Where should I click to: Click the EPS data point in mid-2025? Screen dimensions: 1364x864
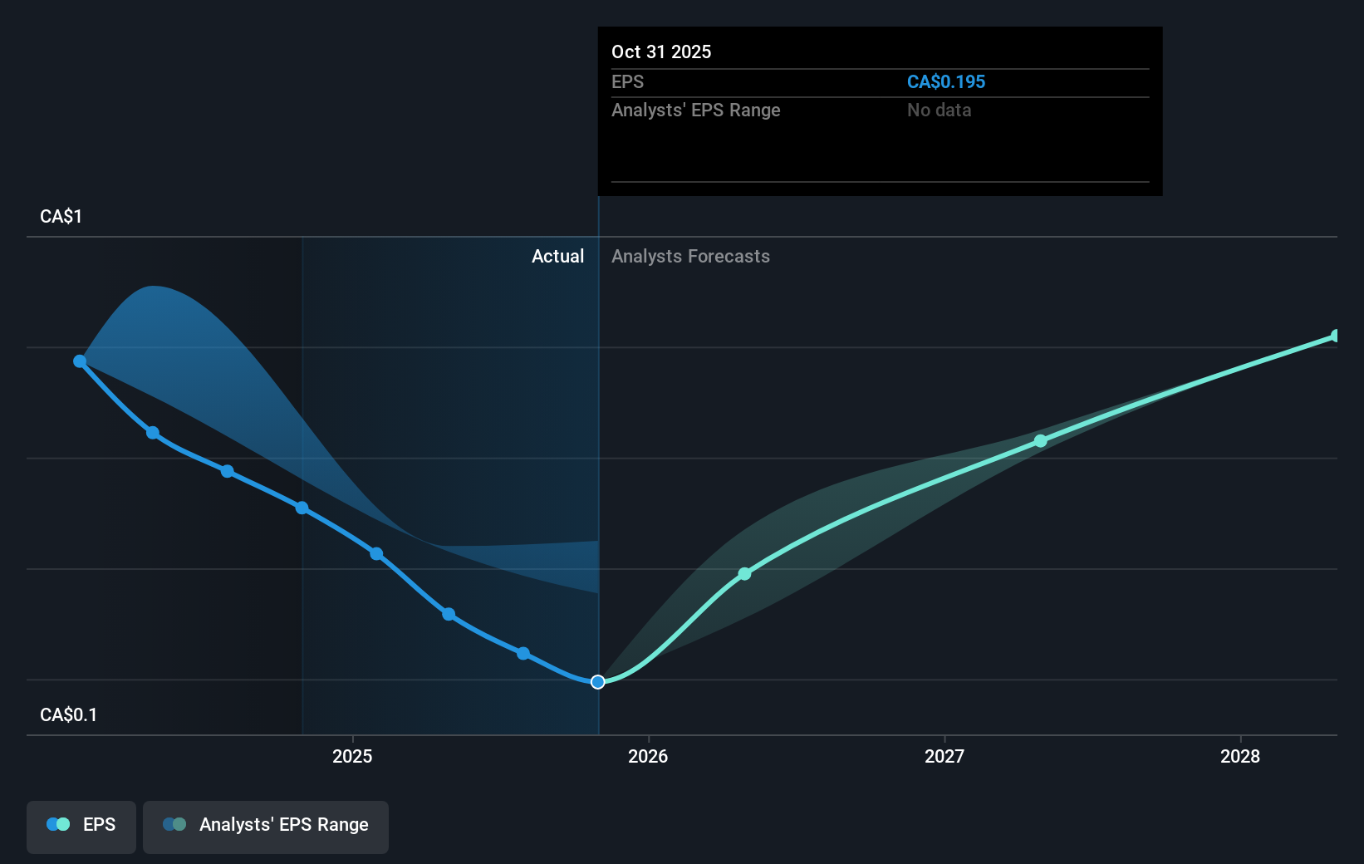point(449,615)
